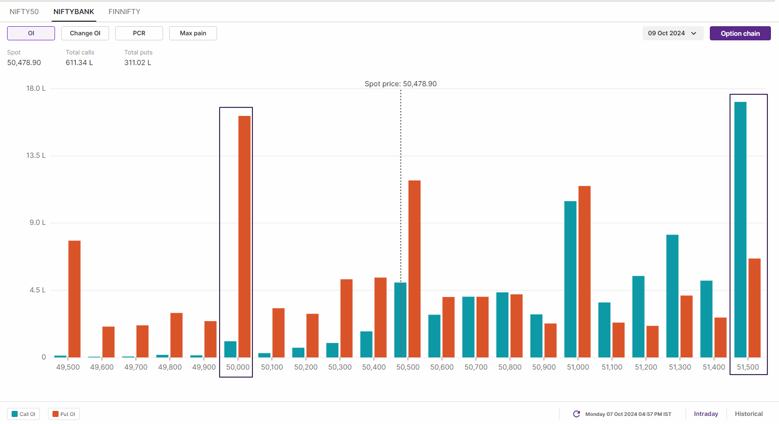The height and width of the screenshot is (424, 779).
Task: Click the refresh icon beside the timestamp
Action: [576, 414]
